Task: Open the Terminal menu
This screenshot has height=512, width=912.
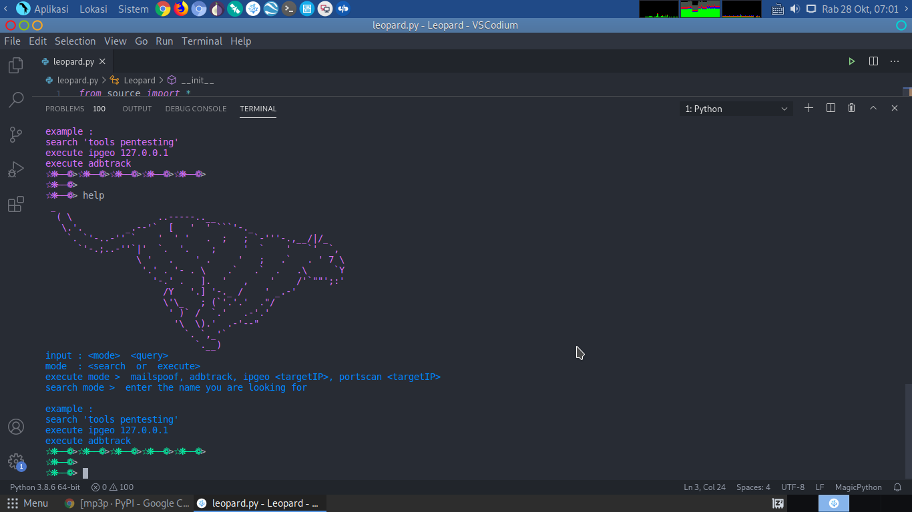Action: [x=202, y=41]
